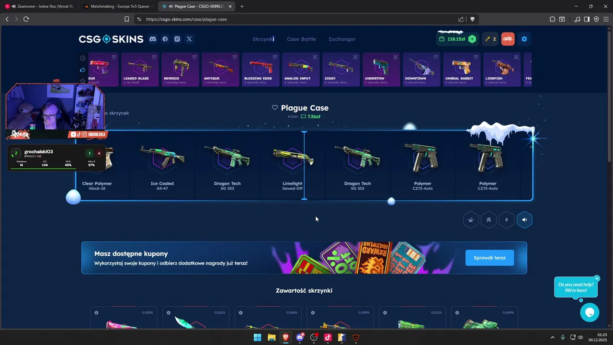The image size is (613, 345).
Task: Open the Windows Start menu
Action: tap(257, 337)
